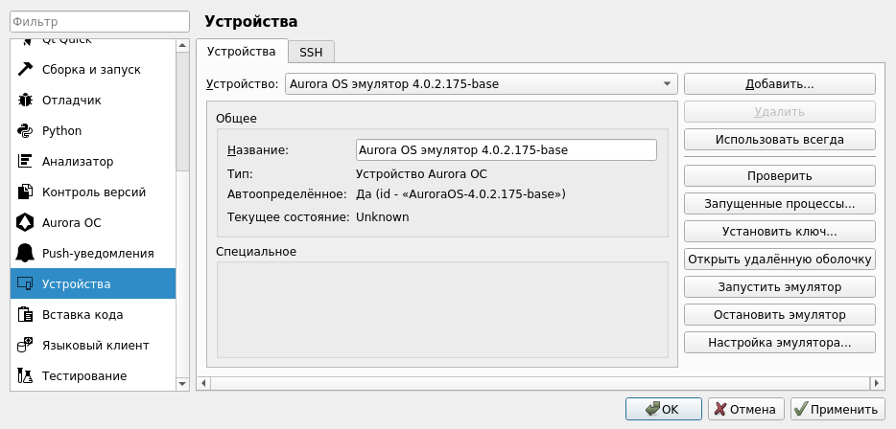The image size is (896, 429).
Task: Click the bug icon for Отладчик
Action: (26, 100)
